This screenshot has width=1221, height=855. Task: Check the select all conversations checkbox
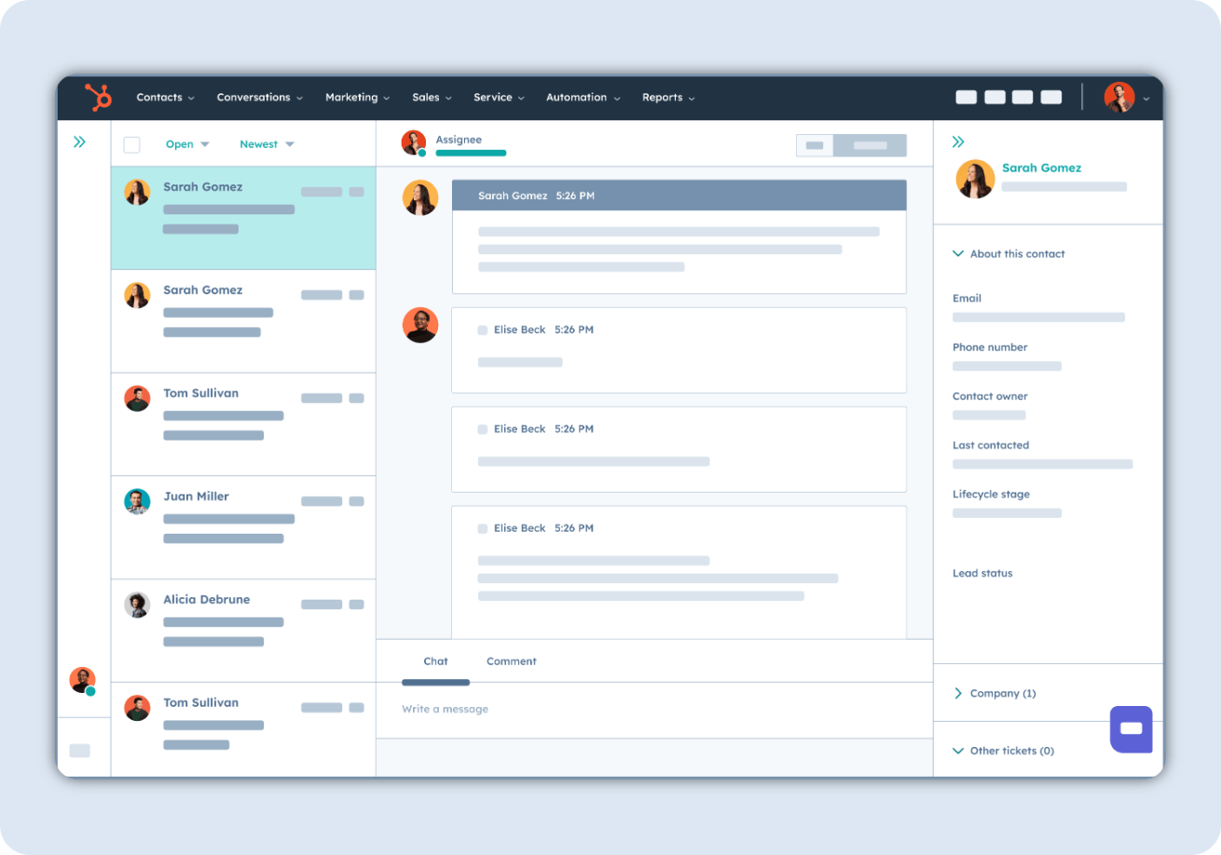point(132,144)
